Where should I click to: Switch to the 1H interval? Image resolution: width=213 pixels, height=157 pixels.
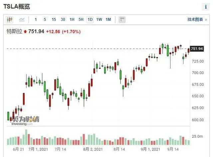click(72, 20)
